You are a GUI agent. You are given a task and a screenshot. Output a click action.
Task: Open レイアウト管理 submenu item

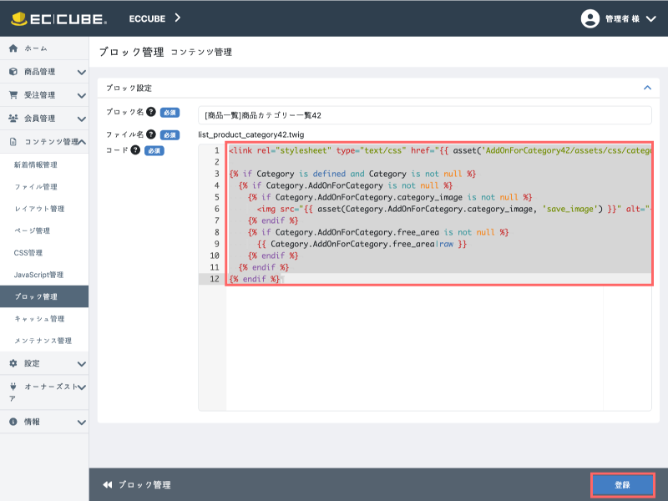click(39, 209)
